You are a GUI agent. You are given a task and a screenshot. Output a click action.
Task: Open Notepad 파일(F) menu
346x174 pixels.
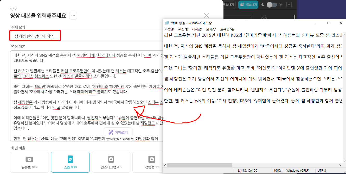click(x=170, y=29)
